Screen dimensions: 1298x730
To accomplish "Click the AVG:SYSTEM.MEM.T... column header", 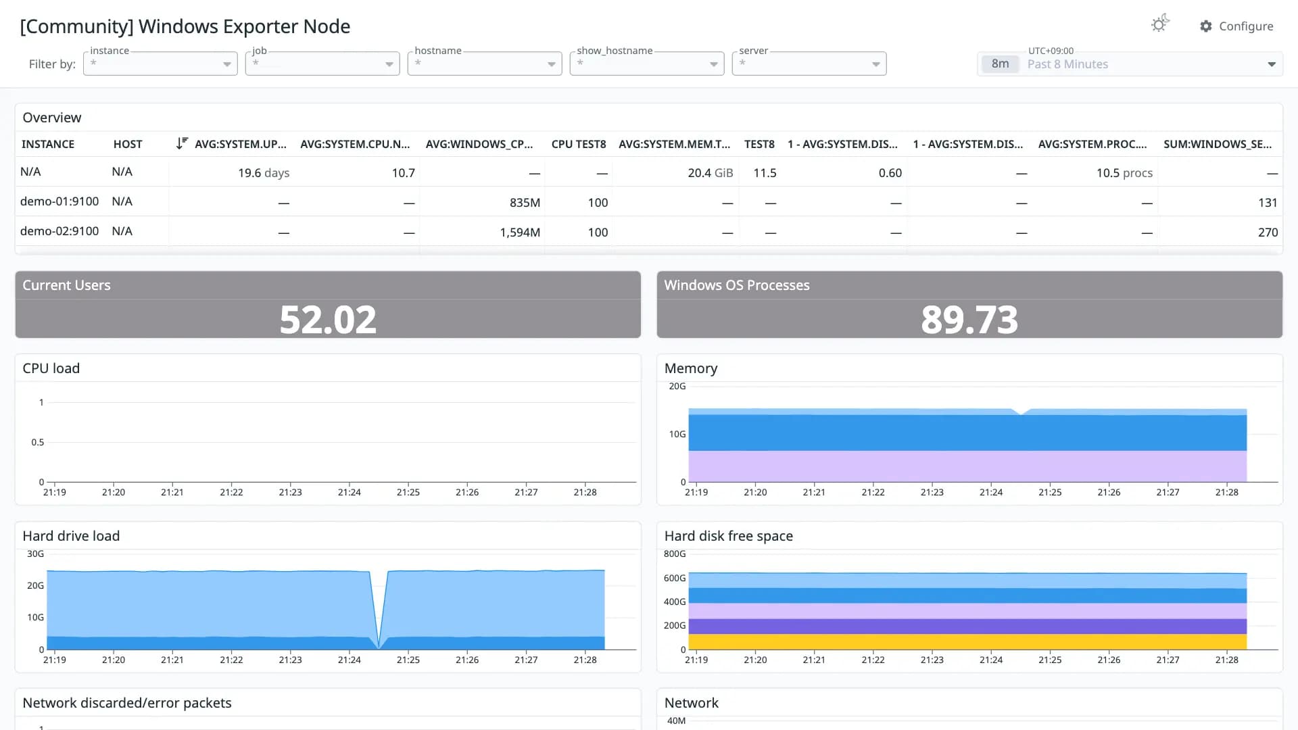I will pos(675,144).
